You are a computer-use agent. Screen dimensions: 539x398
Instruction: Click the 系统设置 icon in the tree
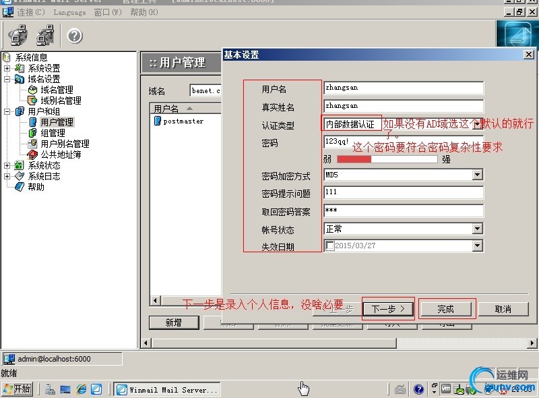pyautogui.click(x=20, y=68)
